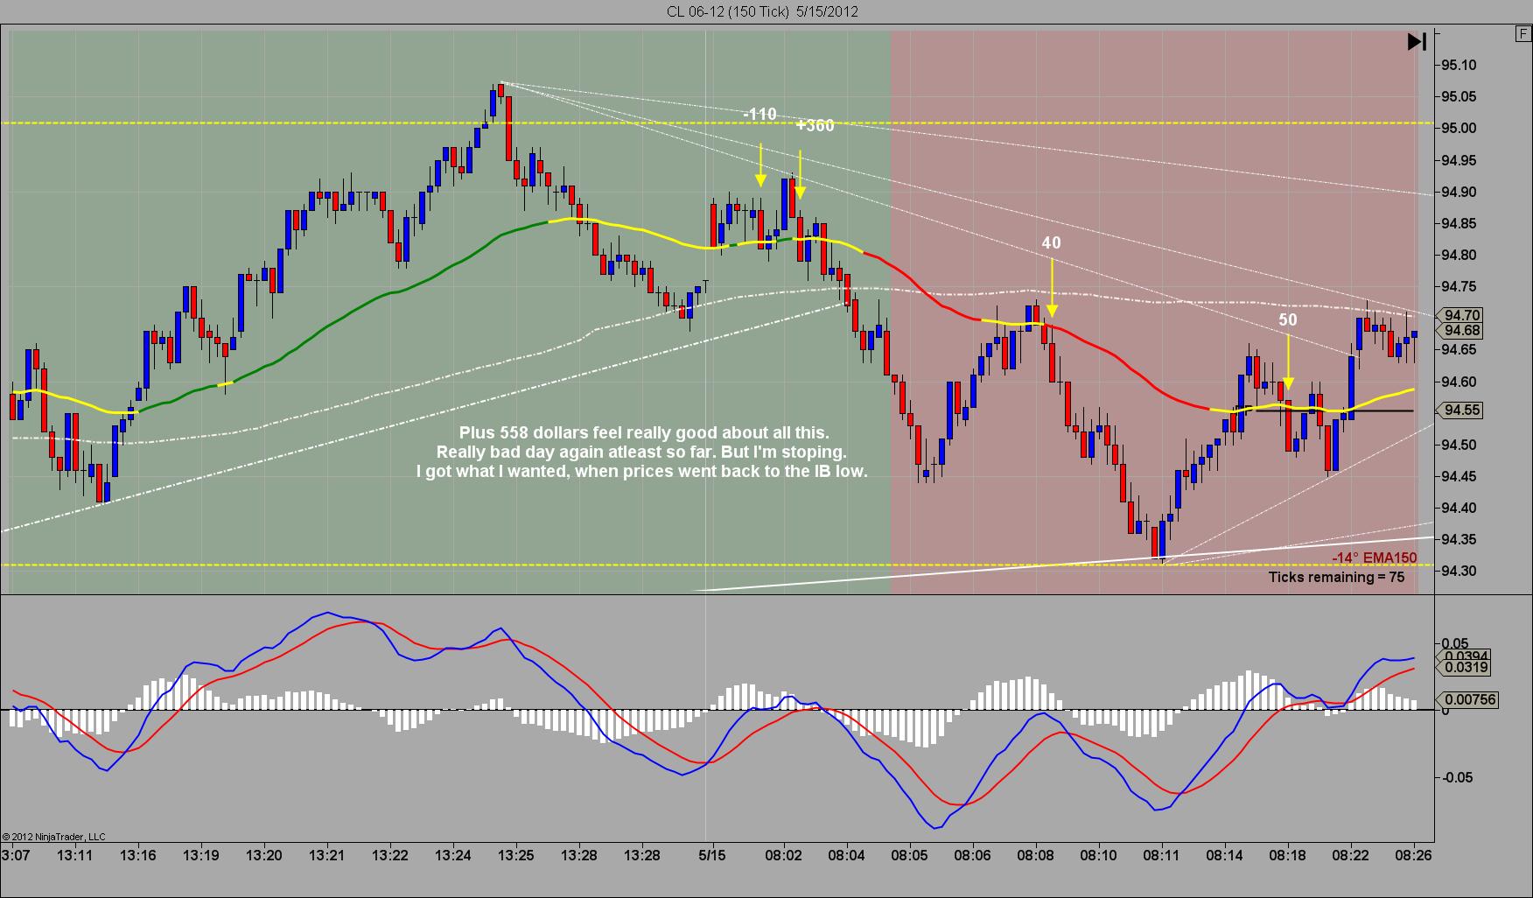The width and height of the screenshot is (1533, 898).
Task: Click the 94.85 price axis label
Action: (x=1458, y=224)
